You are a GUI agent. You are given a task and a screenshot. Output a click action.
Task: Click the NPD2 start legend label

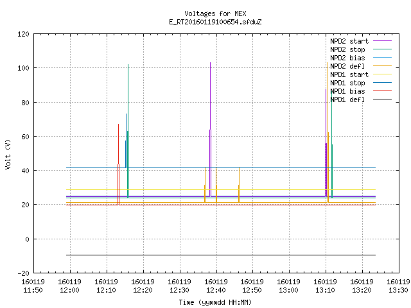[349, 41]
